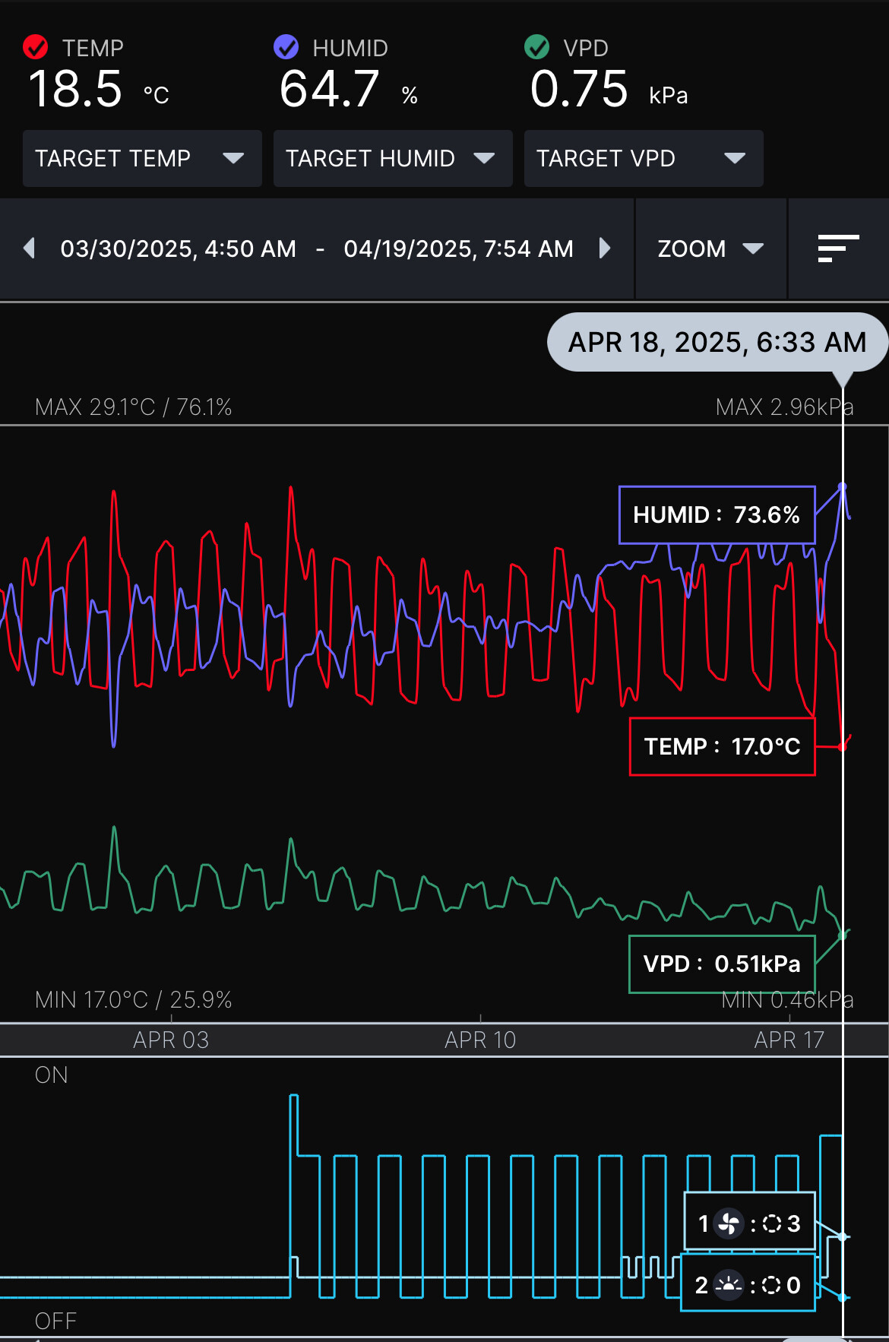Click the APR 10 axis label
The height and width of the screenshot is (1342, 889).
coord(480,1040)
